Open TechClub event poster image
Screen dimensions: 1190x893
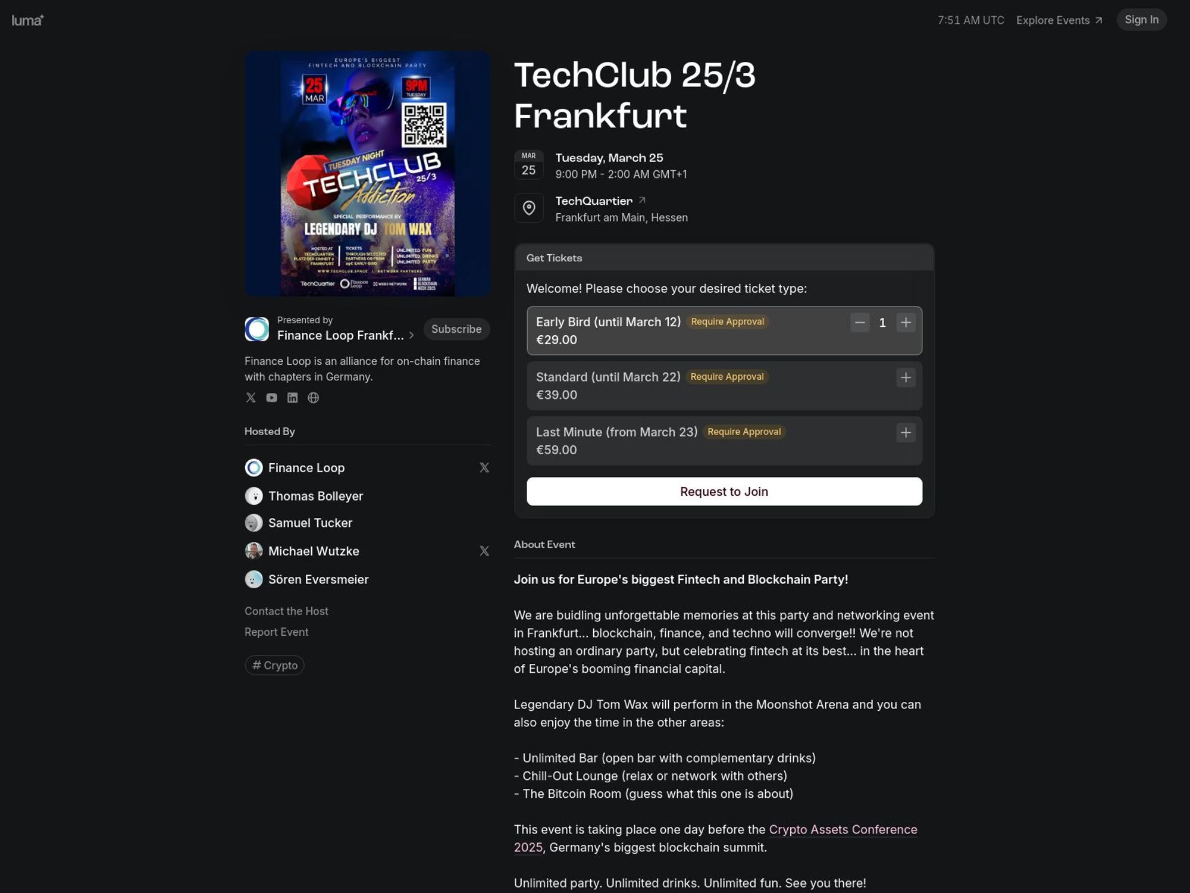(367, 173)
